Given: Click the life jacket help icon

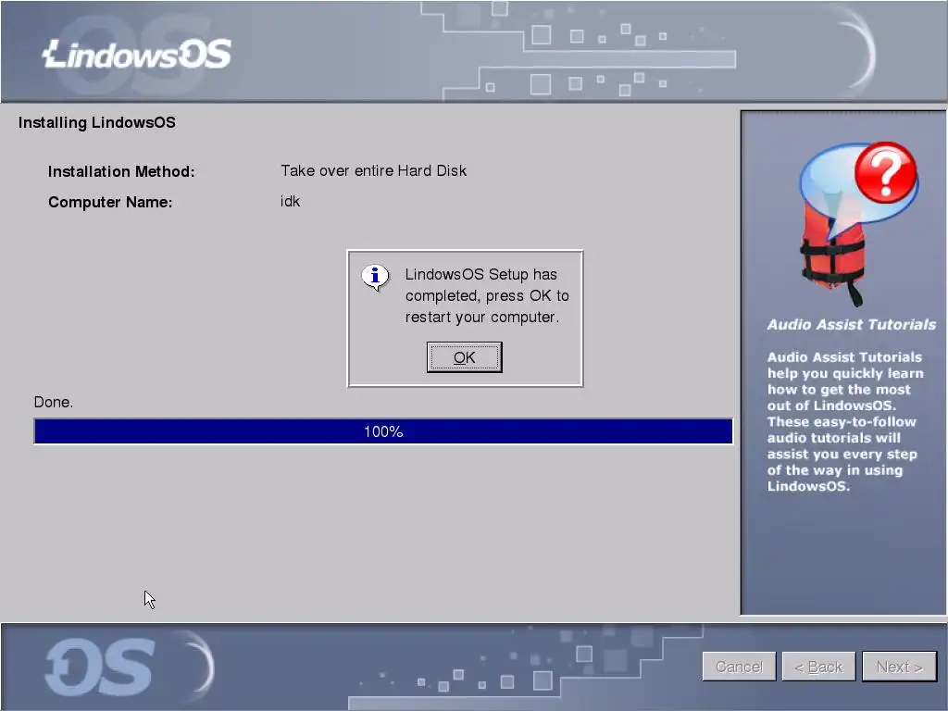Looking at the screenshot, I should (857, 223).
